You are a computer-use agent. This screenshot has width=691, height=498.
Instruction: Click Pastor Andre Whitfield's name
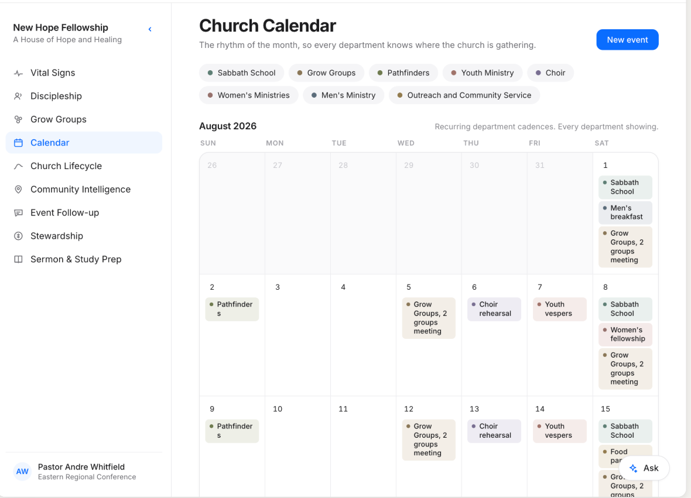(x=81, y=467)
